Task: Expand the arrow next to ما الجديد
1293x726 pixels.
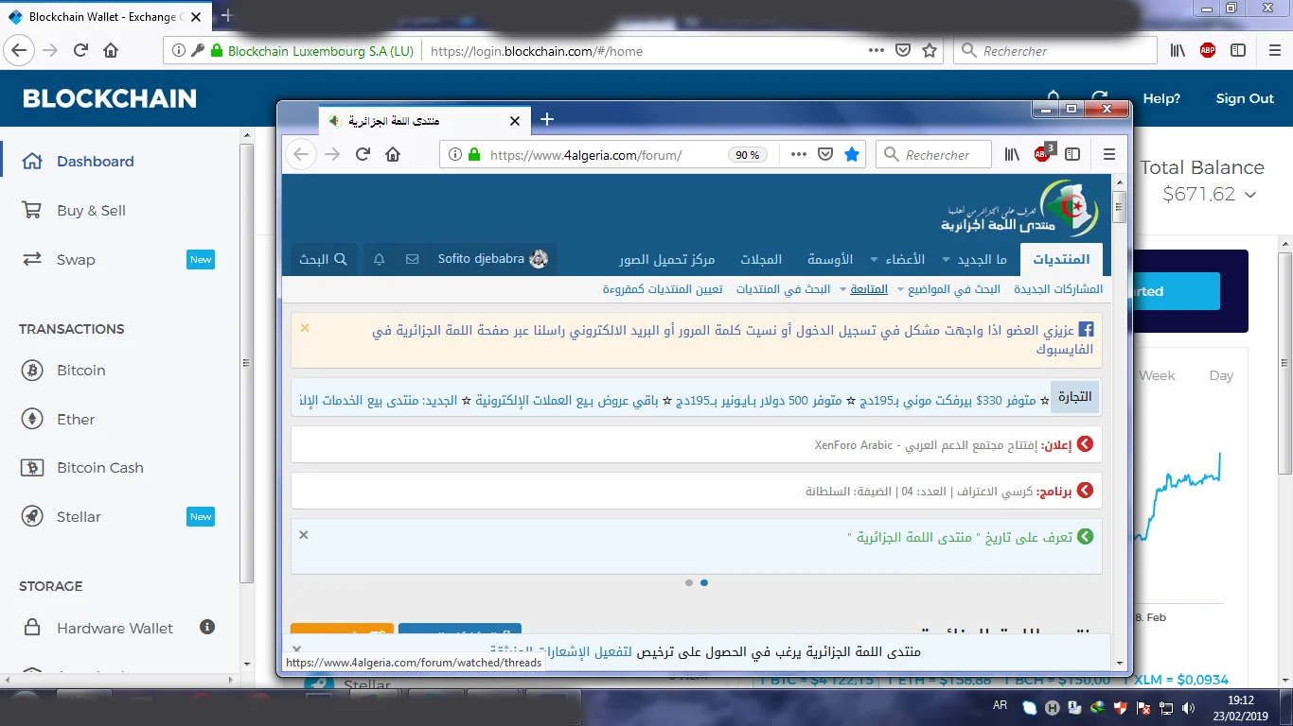Action: [947, 259]
